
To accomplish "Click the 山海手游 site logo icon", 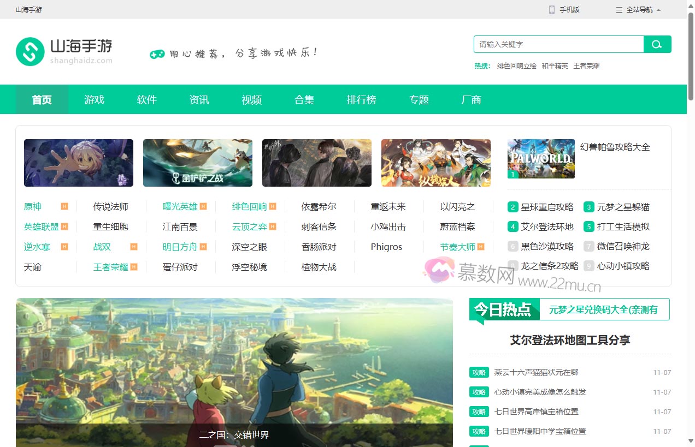I will tap(31, 51).
